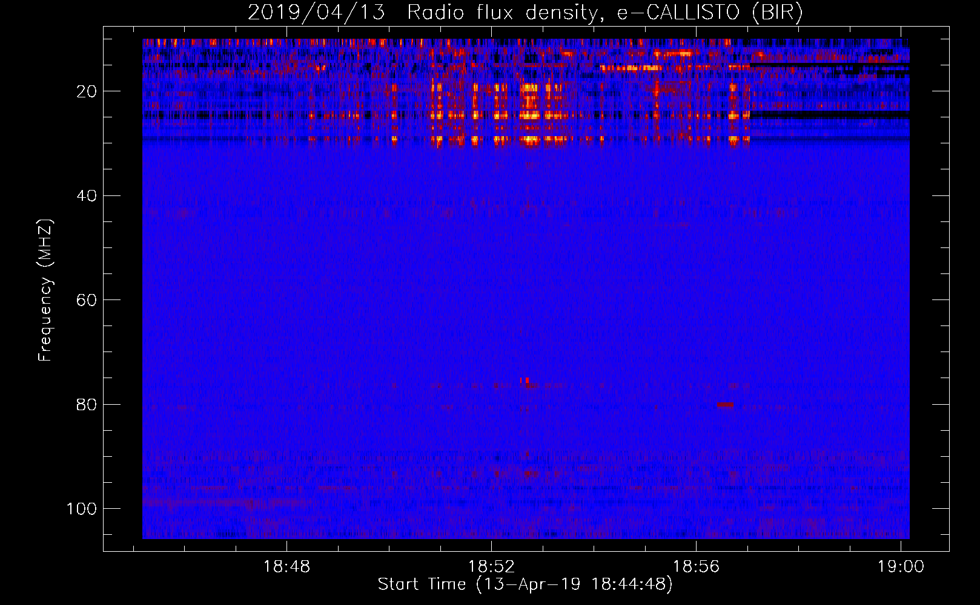
Task: Click the 19:00 time tick label
Action: 901,567
